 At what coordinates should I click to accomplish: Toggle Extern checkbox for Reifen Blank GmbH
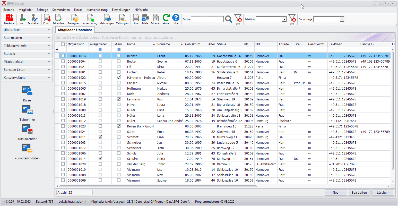[x=119, y=126]
